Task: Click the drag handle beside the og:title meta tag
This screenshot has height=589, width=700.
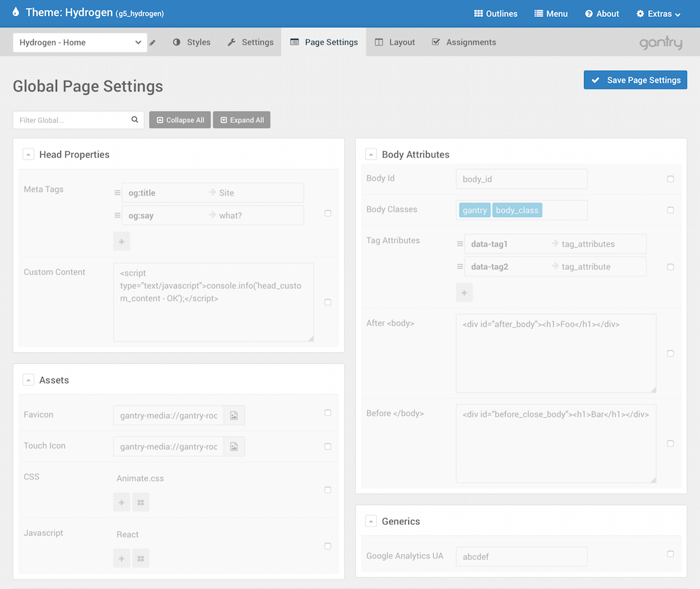Action: tap(117, 192)
